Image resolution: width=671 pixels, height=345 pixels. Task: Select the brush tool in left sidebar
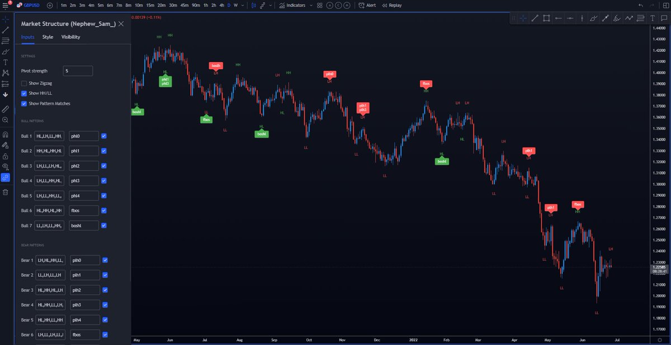[6, 51]
